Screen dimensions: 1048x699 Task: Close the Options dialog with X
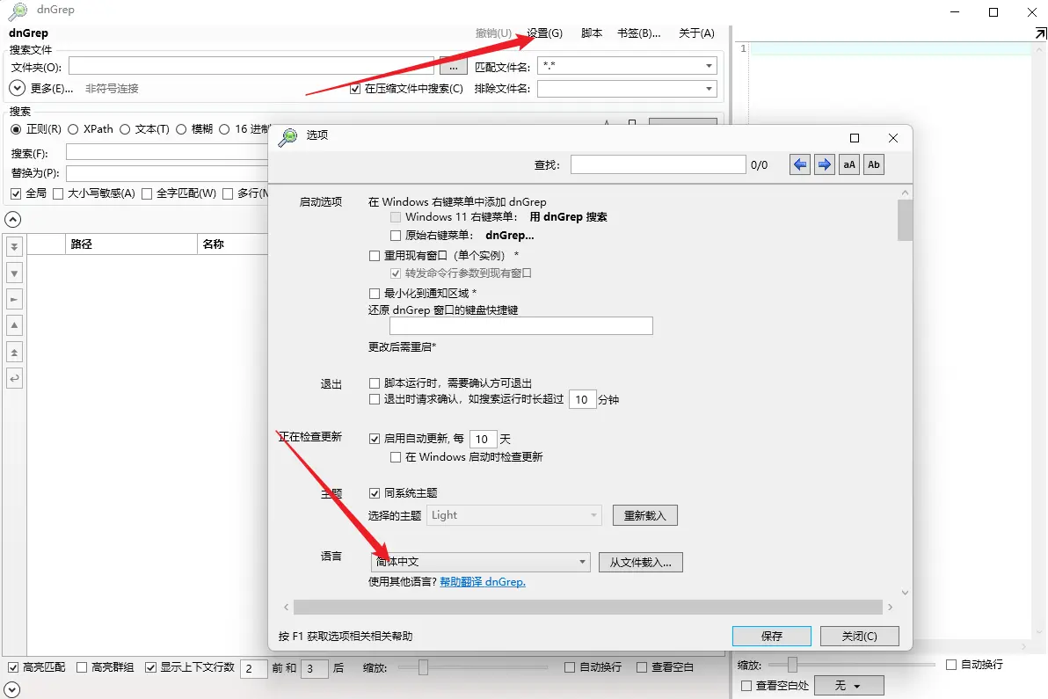pos(893,138)
